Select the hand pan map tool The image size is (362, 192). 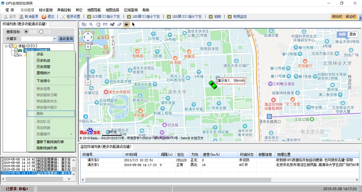tap(98, 24)
